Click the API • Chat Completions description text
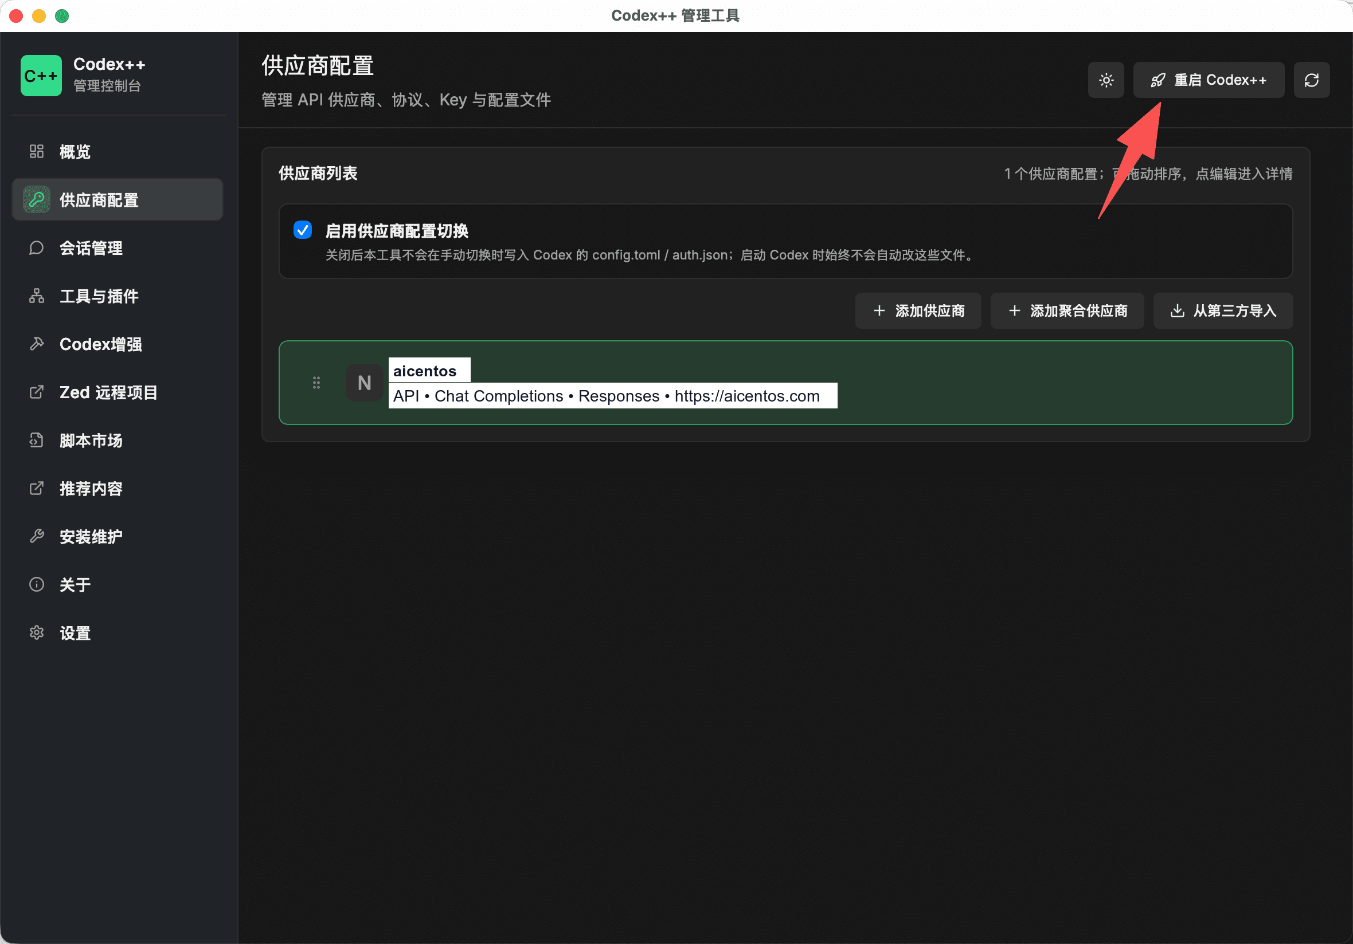The width and height of the screenshot is (1353, 944). coord(607,396)
